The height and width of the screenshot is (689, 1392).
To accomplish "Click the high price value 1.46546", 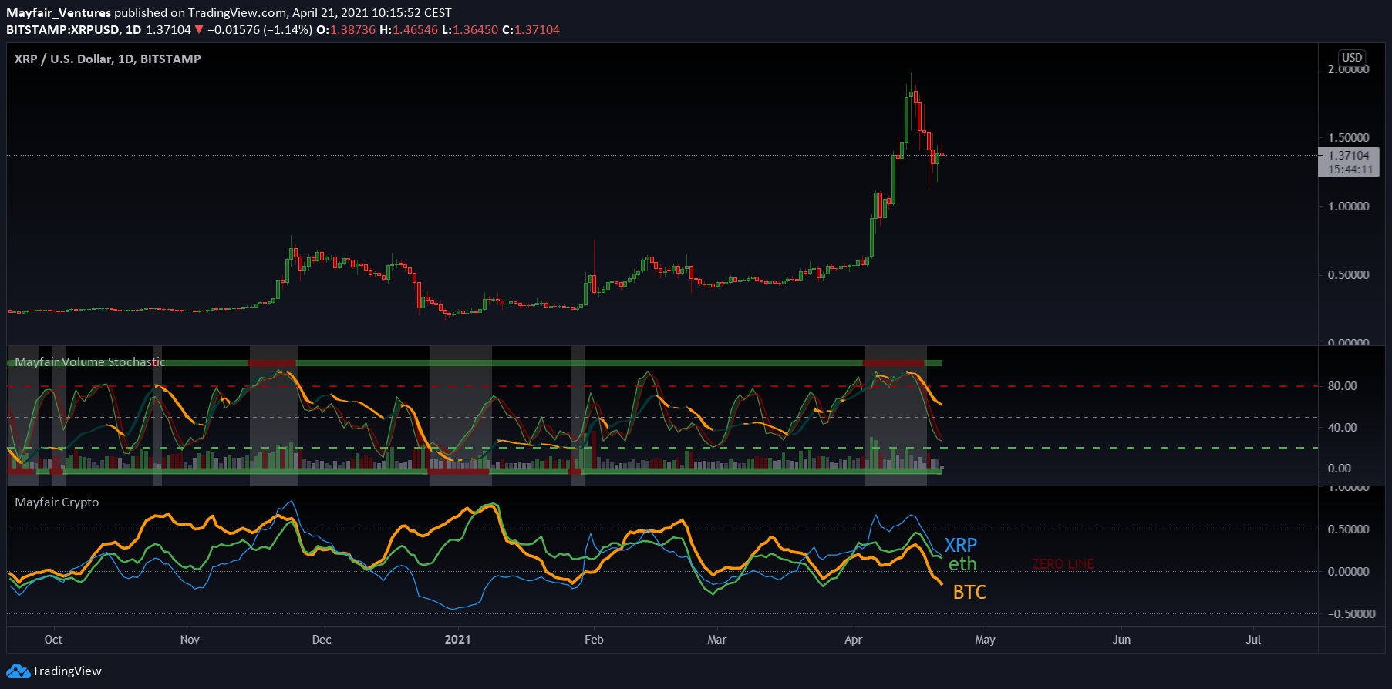I will (415, 30).
